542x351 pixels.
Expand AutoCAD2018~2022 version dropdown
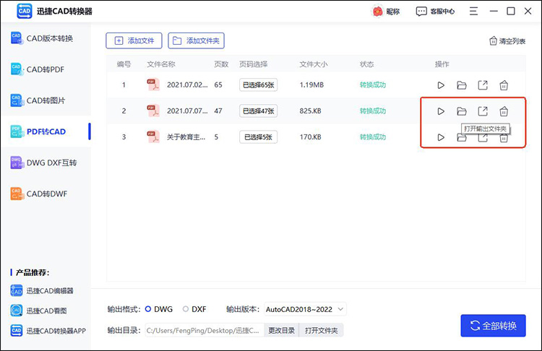pyautogui.click(x=305, y=309)
